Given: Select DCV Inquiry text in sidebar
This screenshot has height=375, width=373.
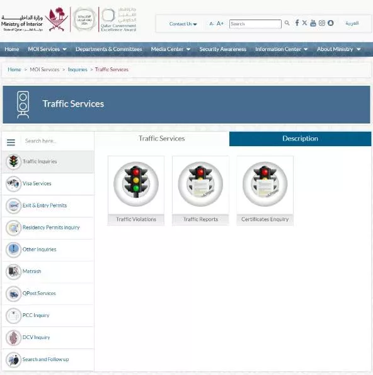Looking at the screenshot, I should pos(37,338).
